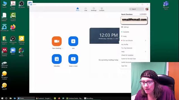The height and width of the screenshot is (100, 179).
Task: Click the Share screen icon
Action: point(73,59)
